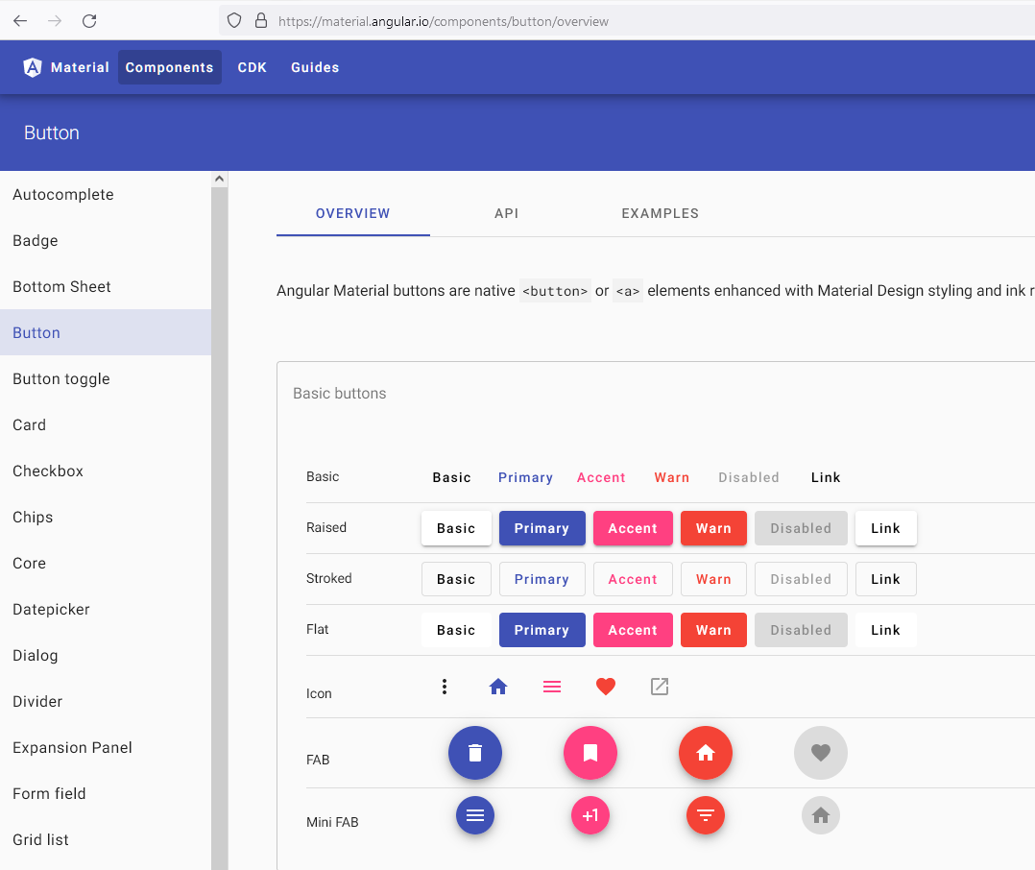1035x870 pixels.
Task: Open Expansion Panel in the sidebar
Action: (106, 747)
